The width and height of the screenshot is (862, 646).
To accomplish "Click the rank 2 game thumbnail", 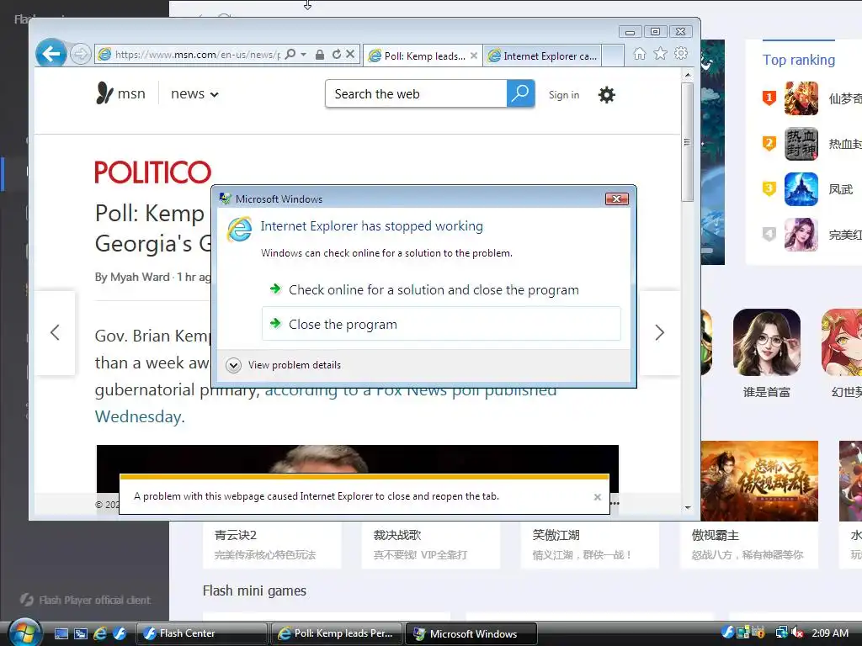I will (801, 144).
